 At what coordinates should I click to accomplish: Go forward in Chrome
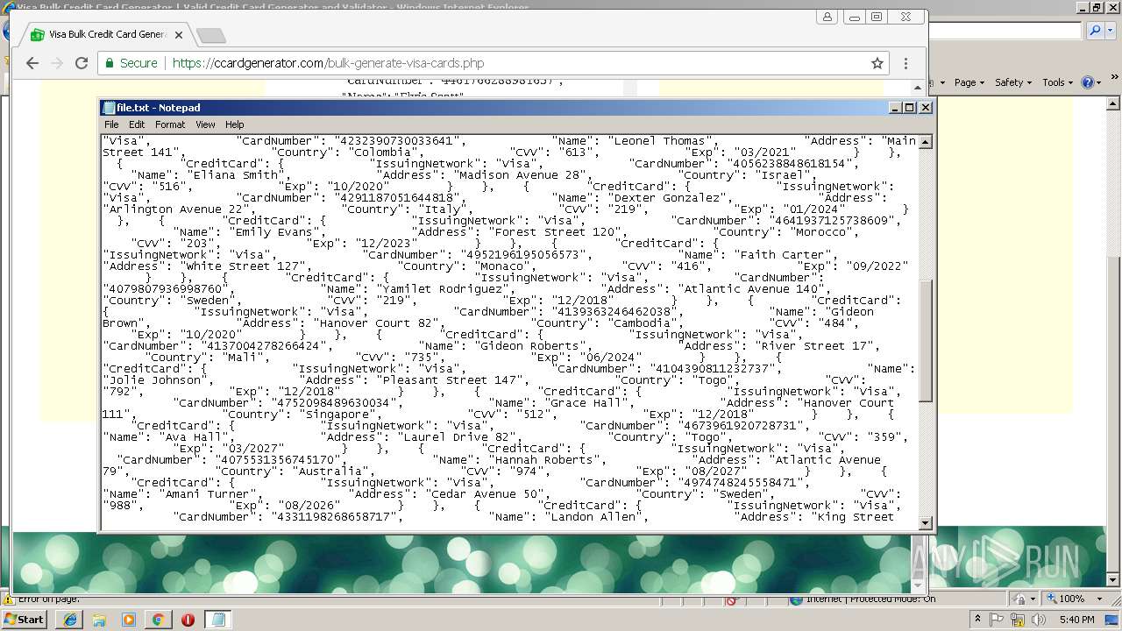pos(57,63)
